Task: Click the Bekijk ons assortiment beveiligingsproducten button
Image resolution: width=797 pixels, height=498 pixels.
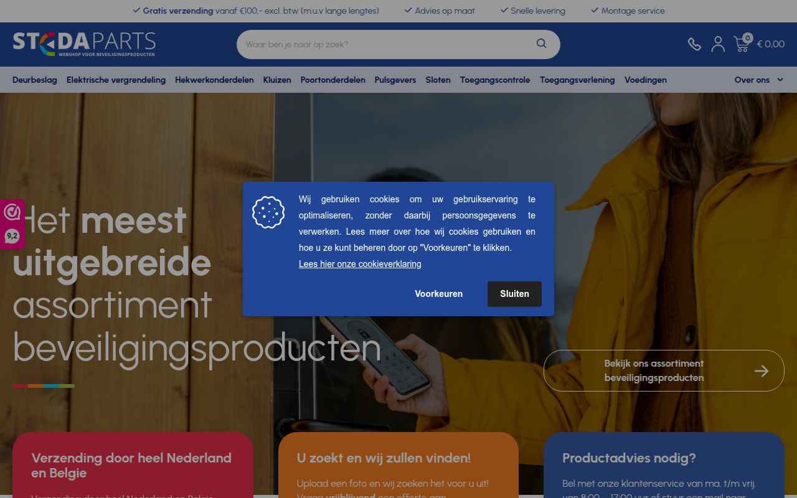Action: [x=664, y=371]
